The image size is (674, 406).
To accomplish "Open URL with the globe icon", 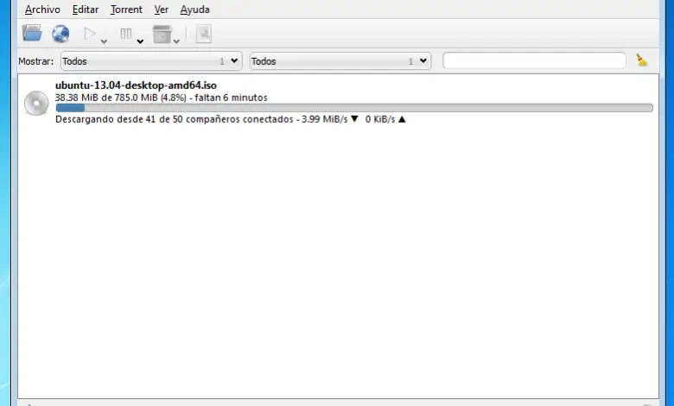I will 60,34.
